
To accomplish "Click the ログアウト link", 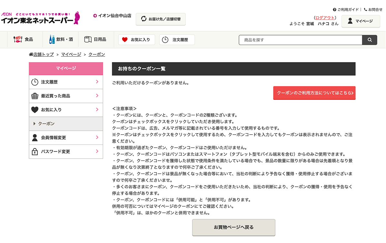I will [325, 18].
